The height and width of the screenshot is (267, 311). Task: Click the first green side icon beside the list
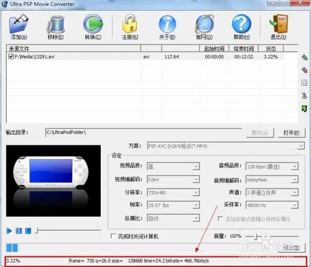click(304, 57)
